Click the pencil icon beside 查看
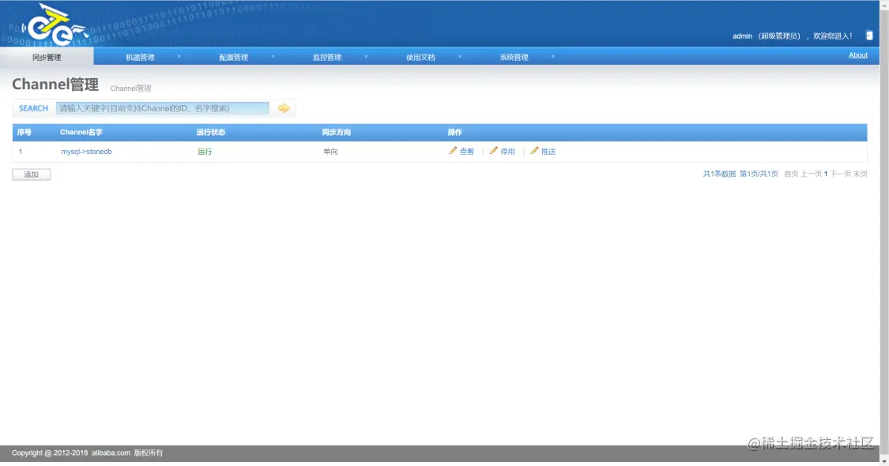The image size is (889, 466). [453, 151]
